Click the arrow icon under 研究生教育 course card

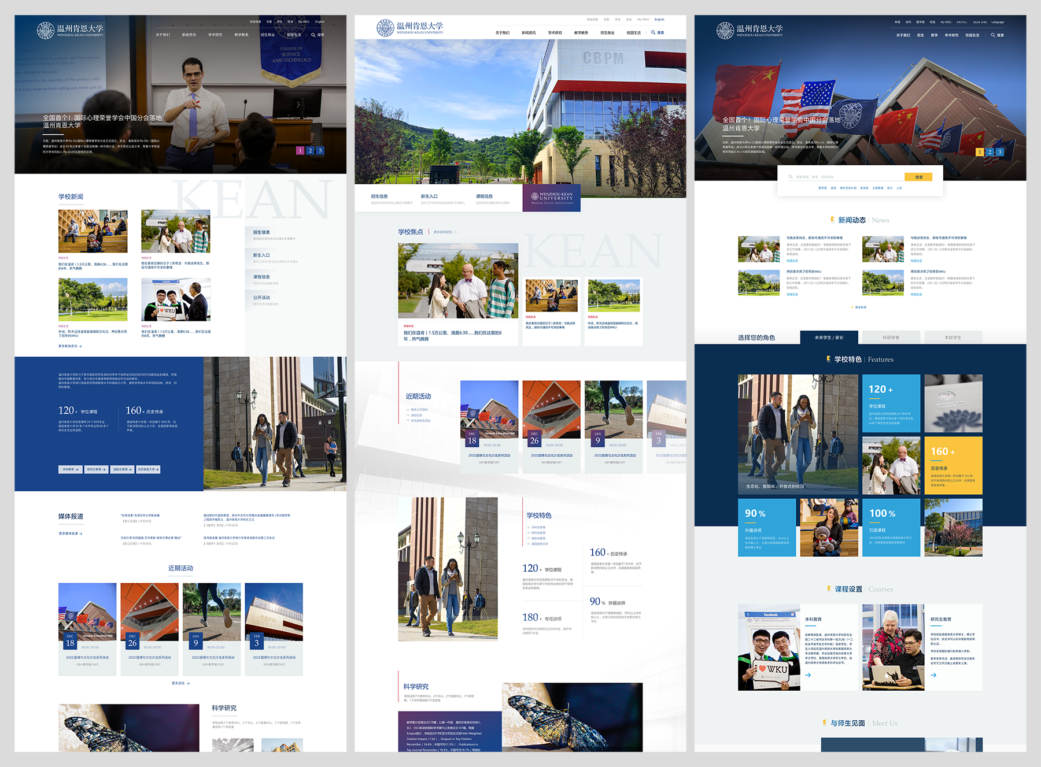point(933,675)
